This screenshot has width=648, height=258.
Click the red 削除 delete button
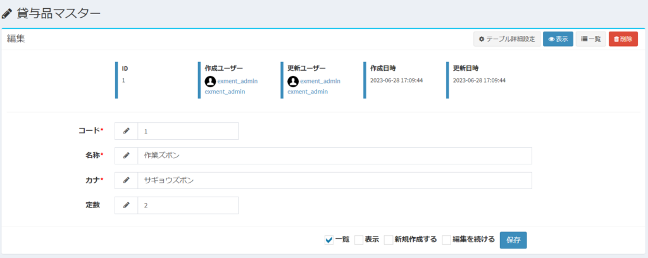623,39
